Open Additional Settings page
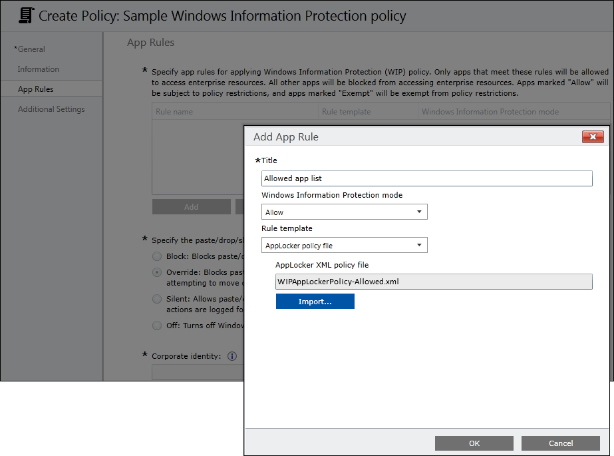 point(51,109)
